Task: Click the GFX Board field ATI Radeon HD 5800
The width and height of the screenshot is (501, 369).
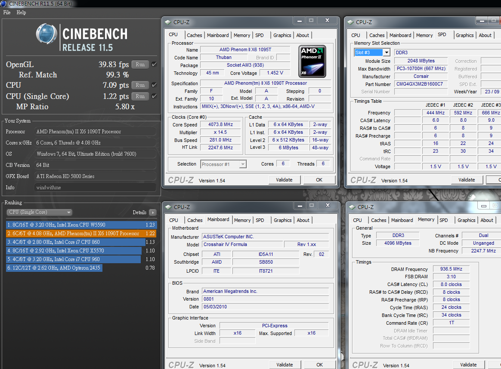Action: tap(95, 176)
